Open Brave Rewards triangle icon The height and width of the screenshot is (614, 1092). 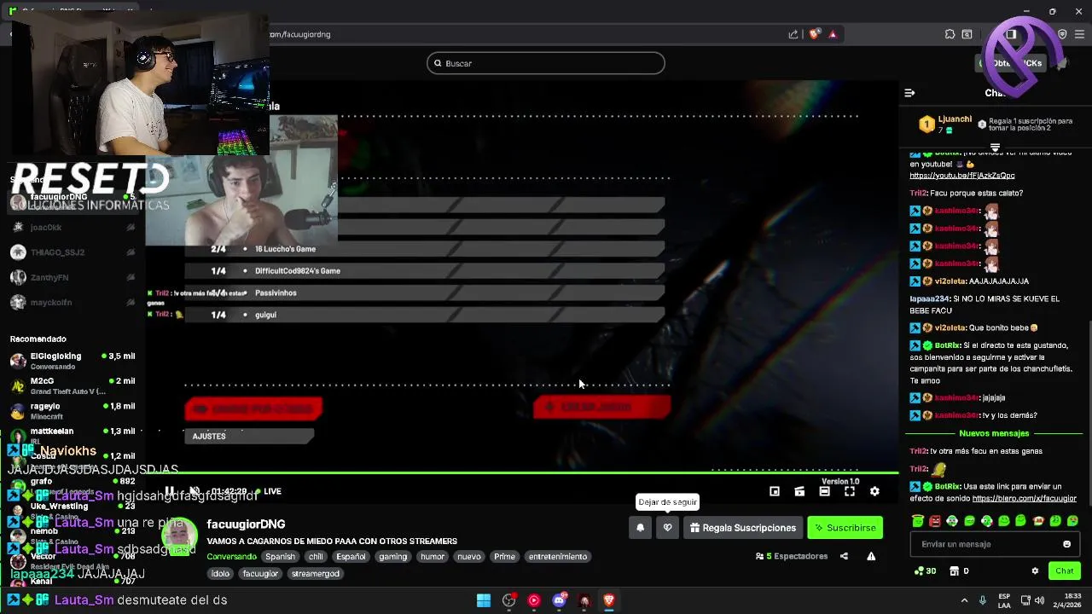click(x=833, y=34)
